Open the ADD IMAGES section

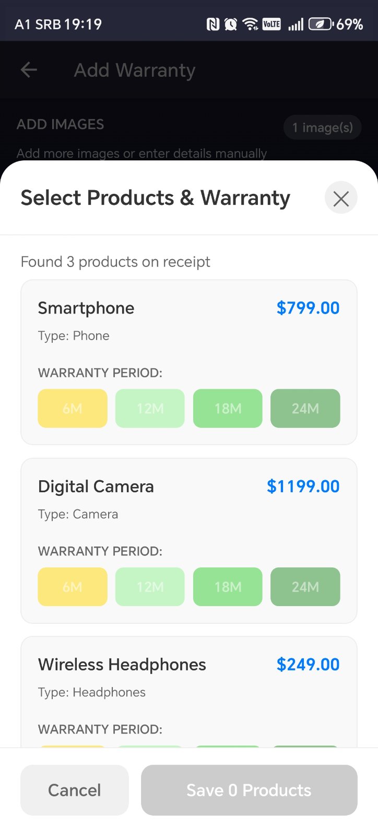(60, 124)
